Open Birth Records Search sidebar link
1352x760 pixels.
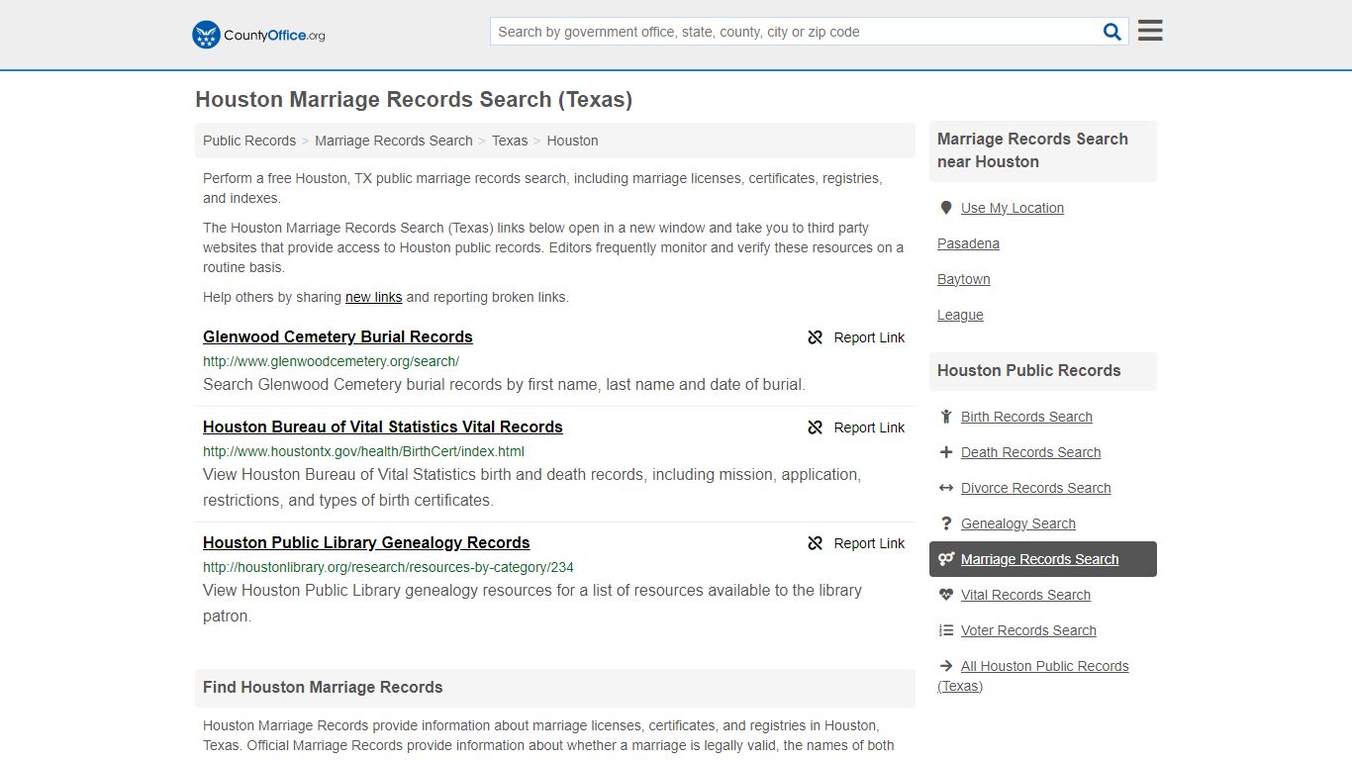coord(1026,417)
